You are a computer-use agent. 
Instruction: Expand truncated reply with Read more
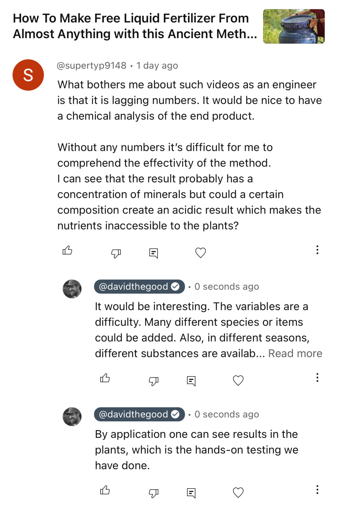[x=295, y=353]
